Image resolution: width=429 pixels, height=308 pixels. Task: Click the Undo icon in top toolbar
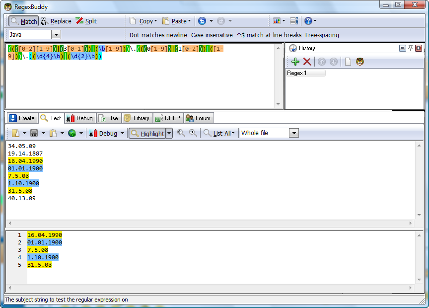(202, 21)
